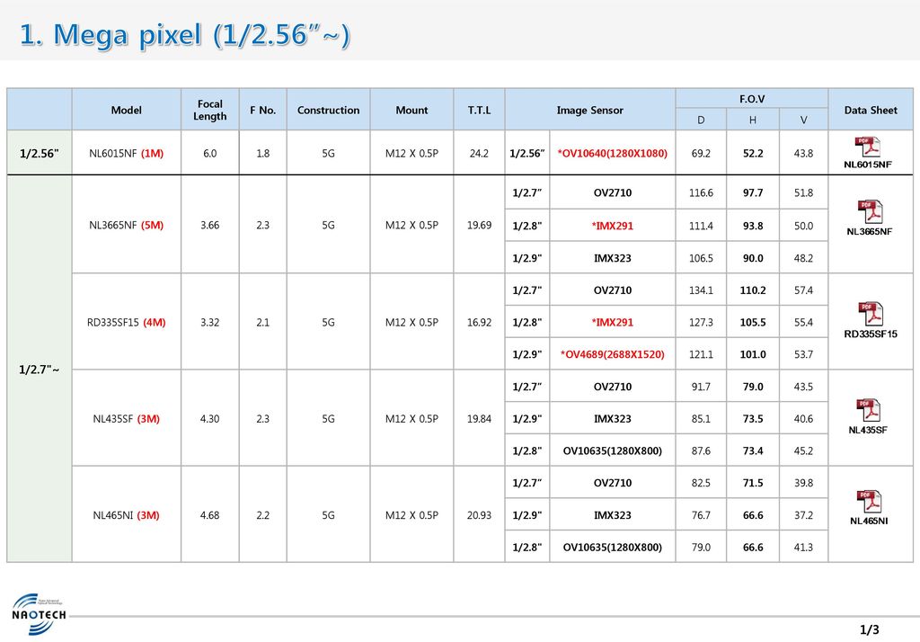Screen dimensions: 920x642
Task: Click vertical FOV value "45.2"
Action: click(x=803, y=450)
